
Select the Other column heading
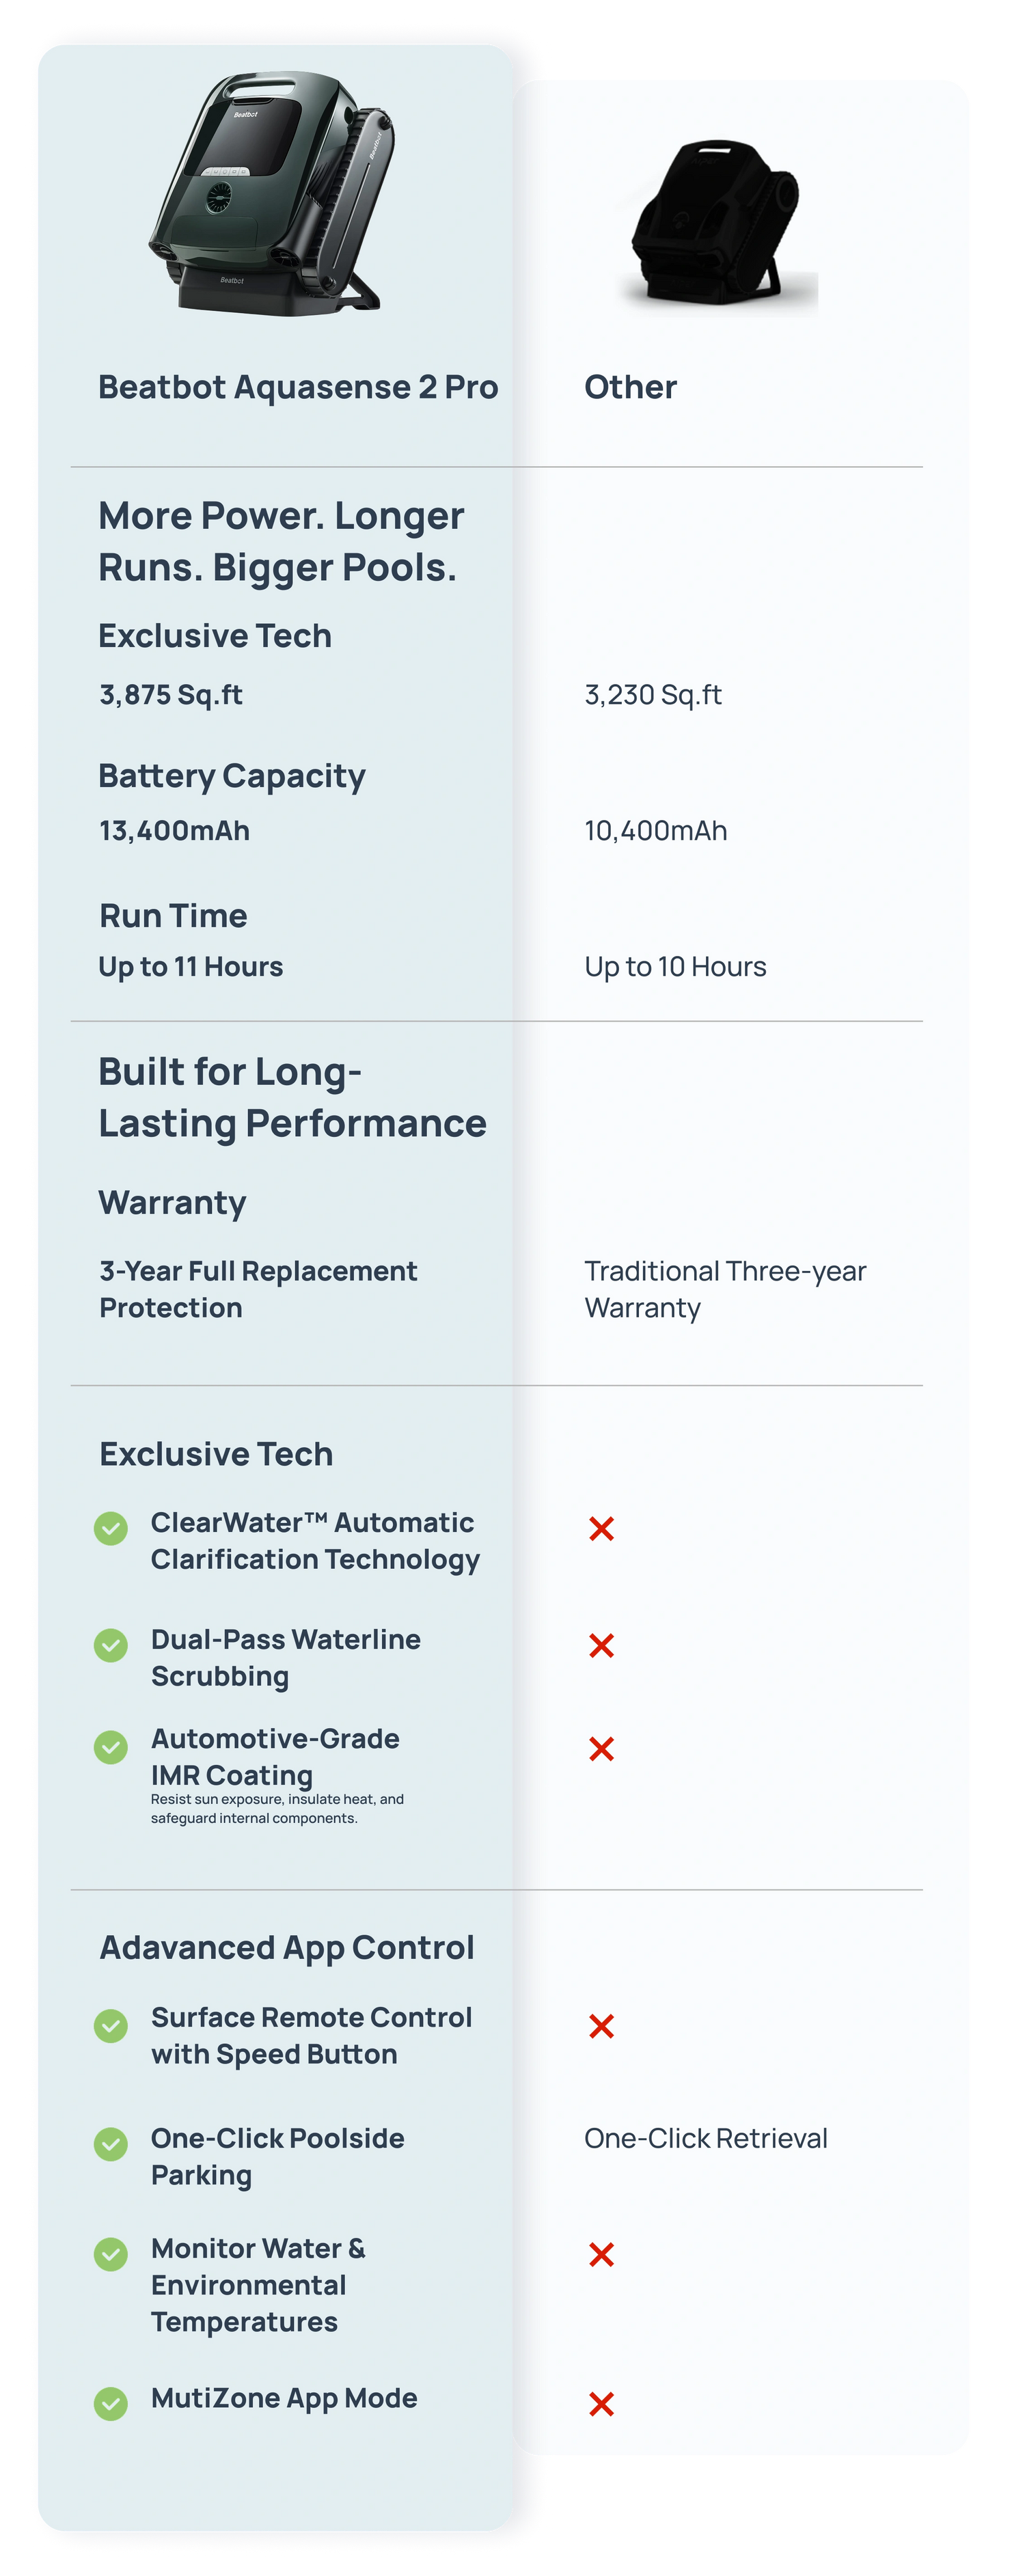point(630,387)
